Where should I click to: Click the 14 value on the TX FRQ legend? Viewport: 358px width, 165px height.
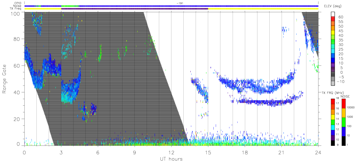pos(338,119)
